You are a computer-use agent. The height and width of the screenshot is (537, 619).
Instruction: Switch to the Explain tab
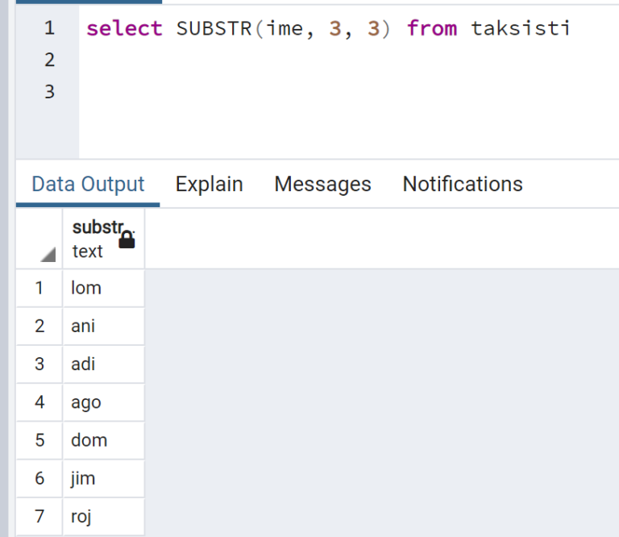click(x=210, y=184)
